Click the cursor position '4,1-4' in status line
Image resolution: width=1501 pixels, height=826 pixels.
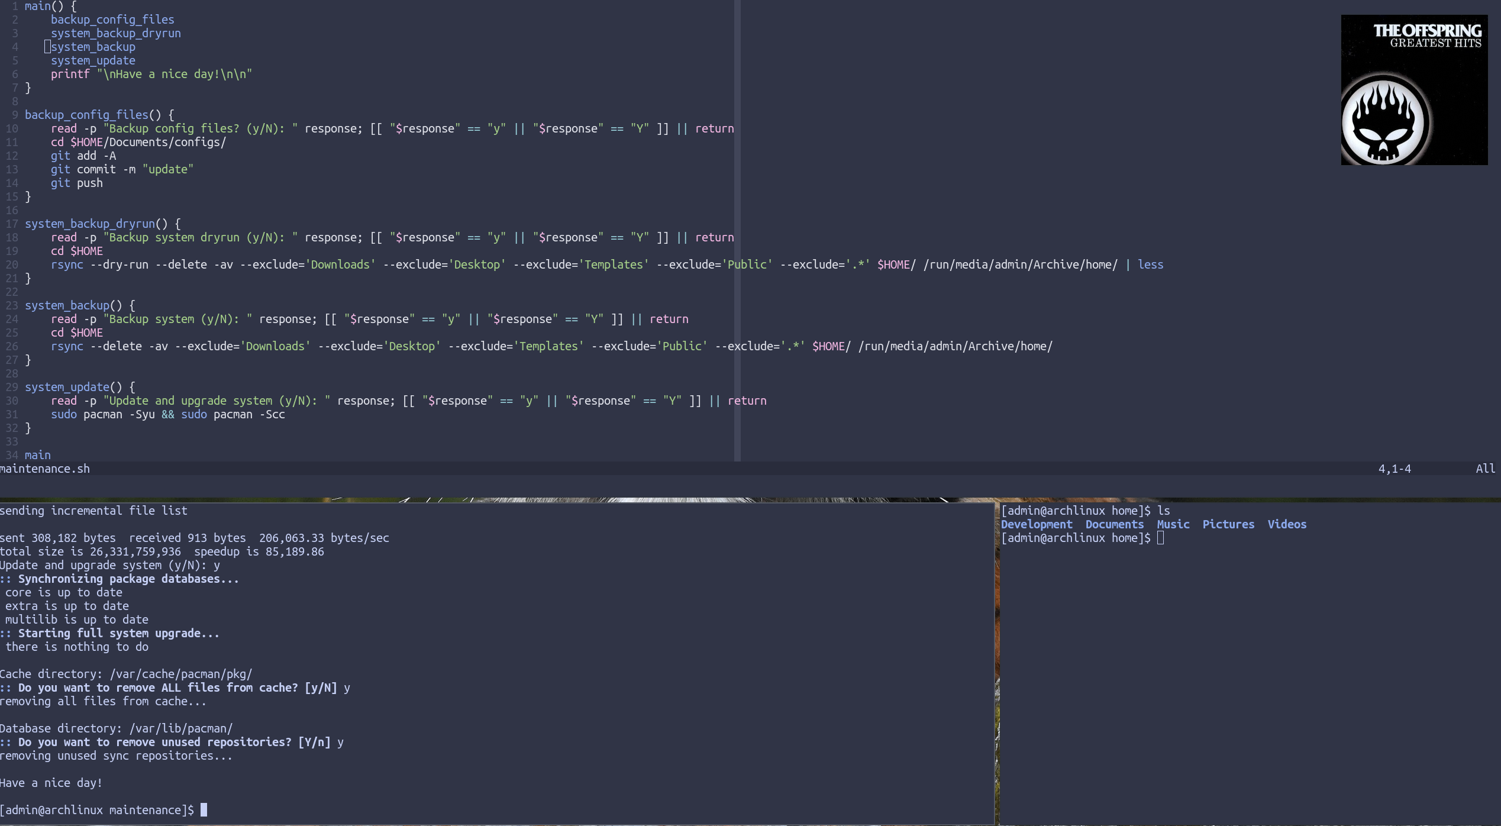(1395, 469)
